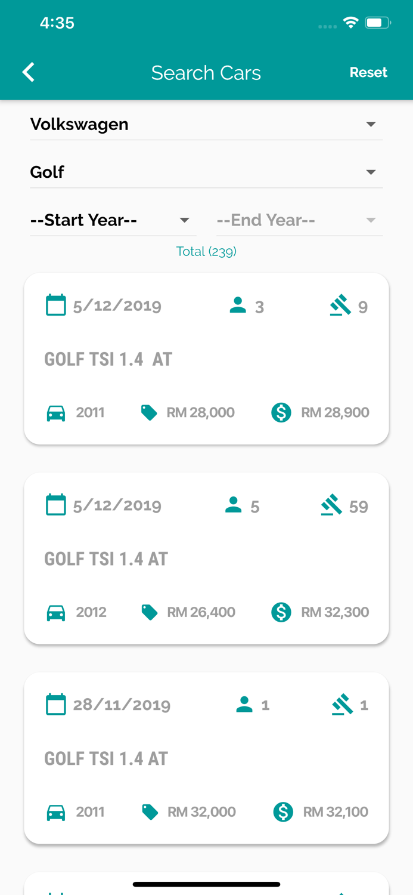The width and height of the screenshot is (413, 895).
Task: Click the person icon showing 3 bidders
Action: [238, 304]
